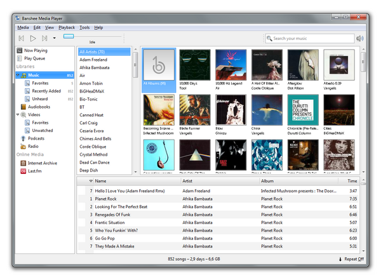
Task: Open the Edit menu
Action: pos(37,27)
